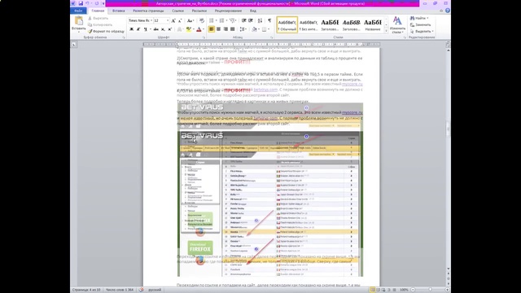Open Изменить стили button
The image size is (521, 293).
click(x=397, y=25)
